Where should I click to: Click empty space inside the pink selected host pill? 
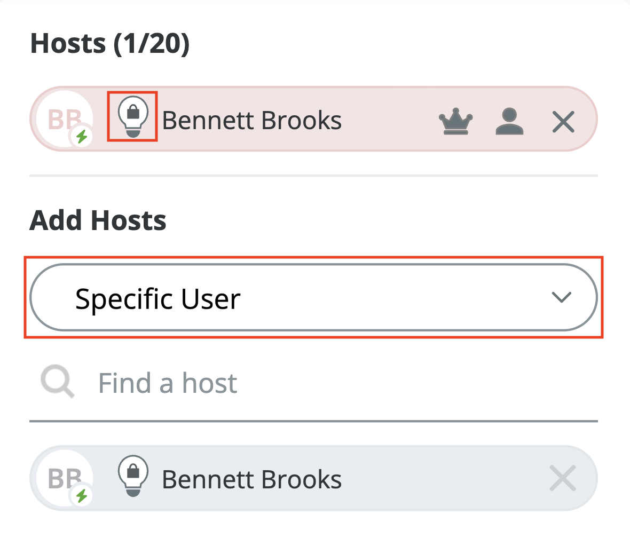(390, 122)
